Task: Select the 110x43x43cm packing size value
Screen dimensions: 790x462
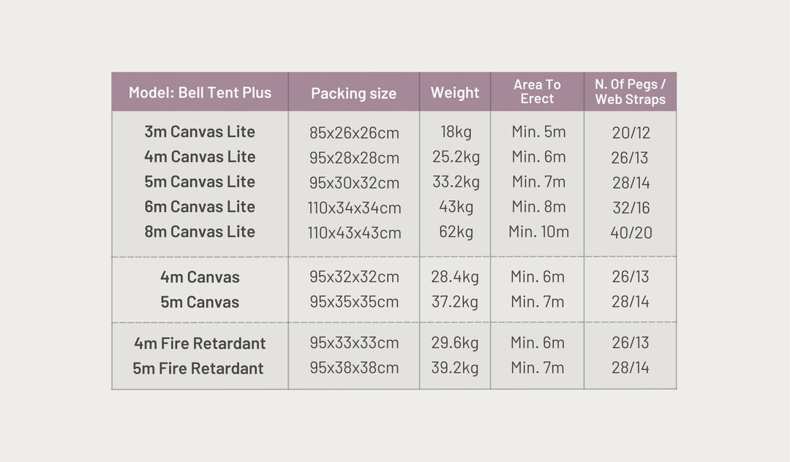Action: pyautogui.click(x=354, y=232)
